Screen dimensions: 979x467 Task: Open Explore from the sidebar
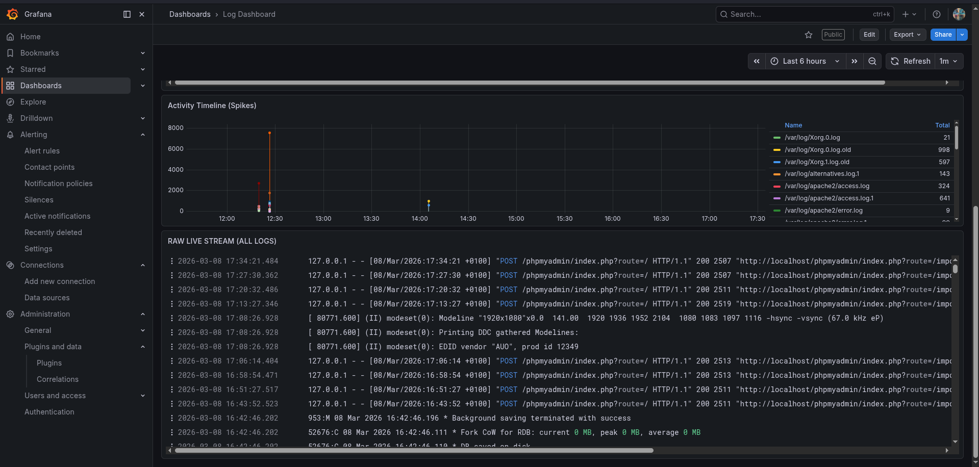33,102
